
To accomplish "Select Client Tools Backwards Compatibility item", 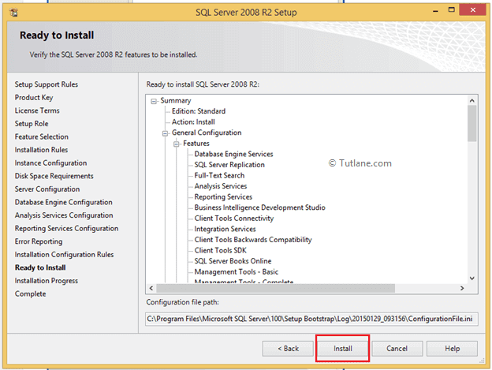I will 253,240.
